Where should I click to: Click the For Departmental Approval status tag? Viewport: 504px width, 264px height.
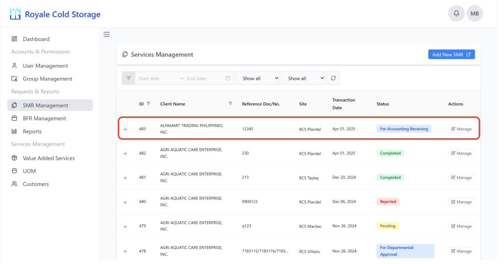pyautogui.click(x=405, y=251)
